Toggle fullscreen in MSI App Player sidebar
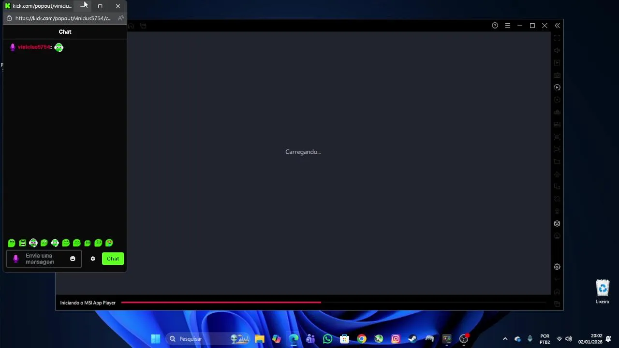 click(557, 38)
